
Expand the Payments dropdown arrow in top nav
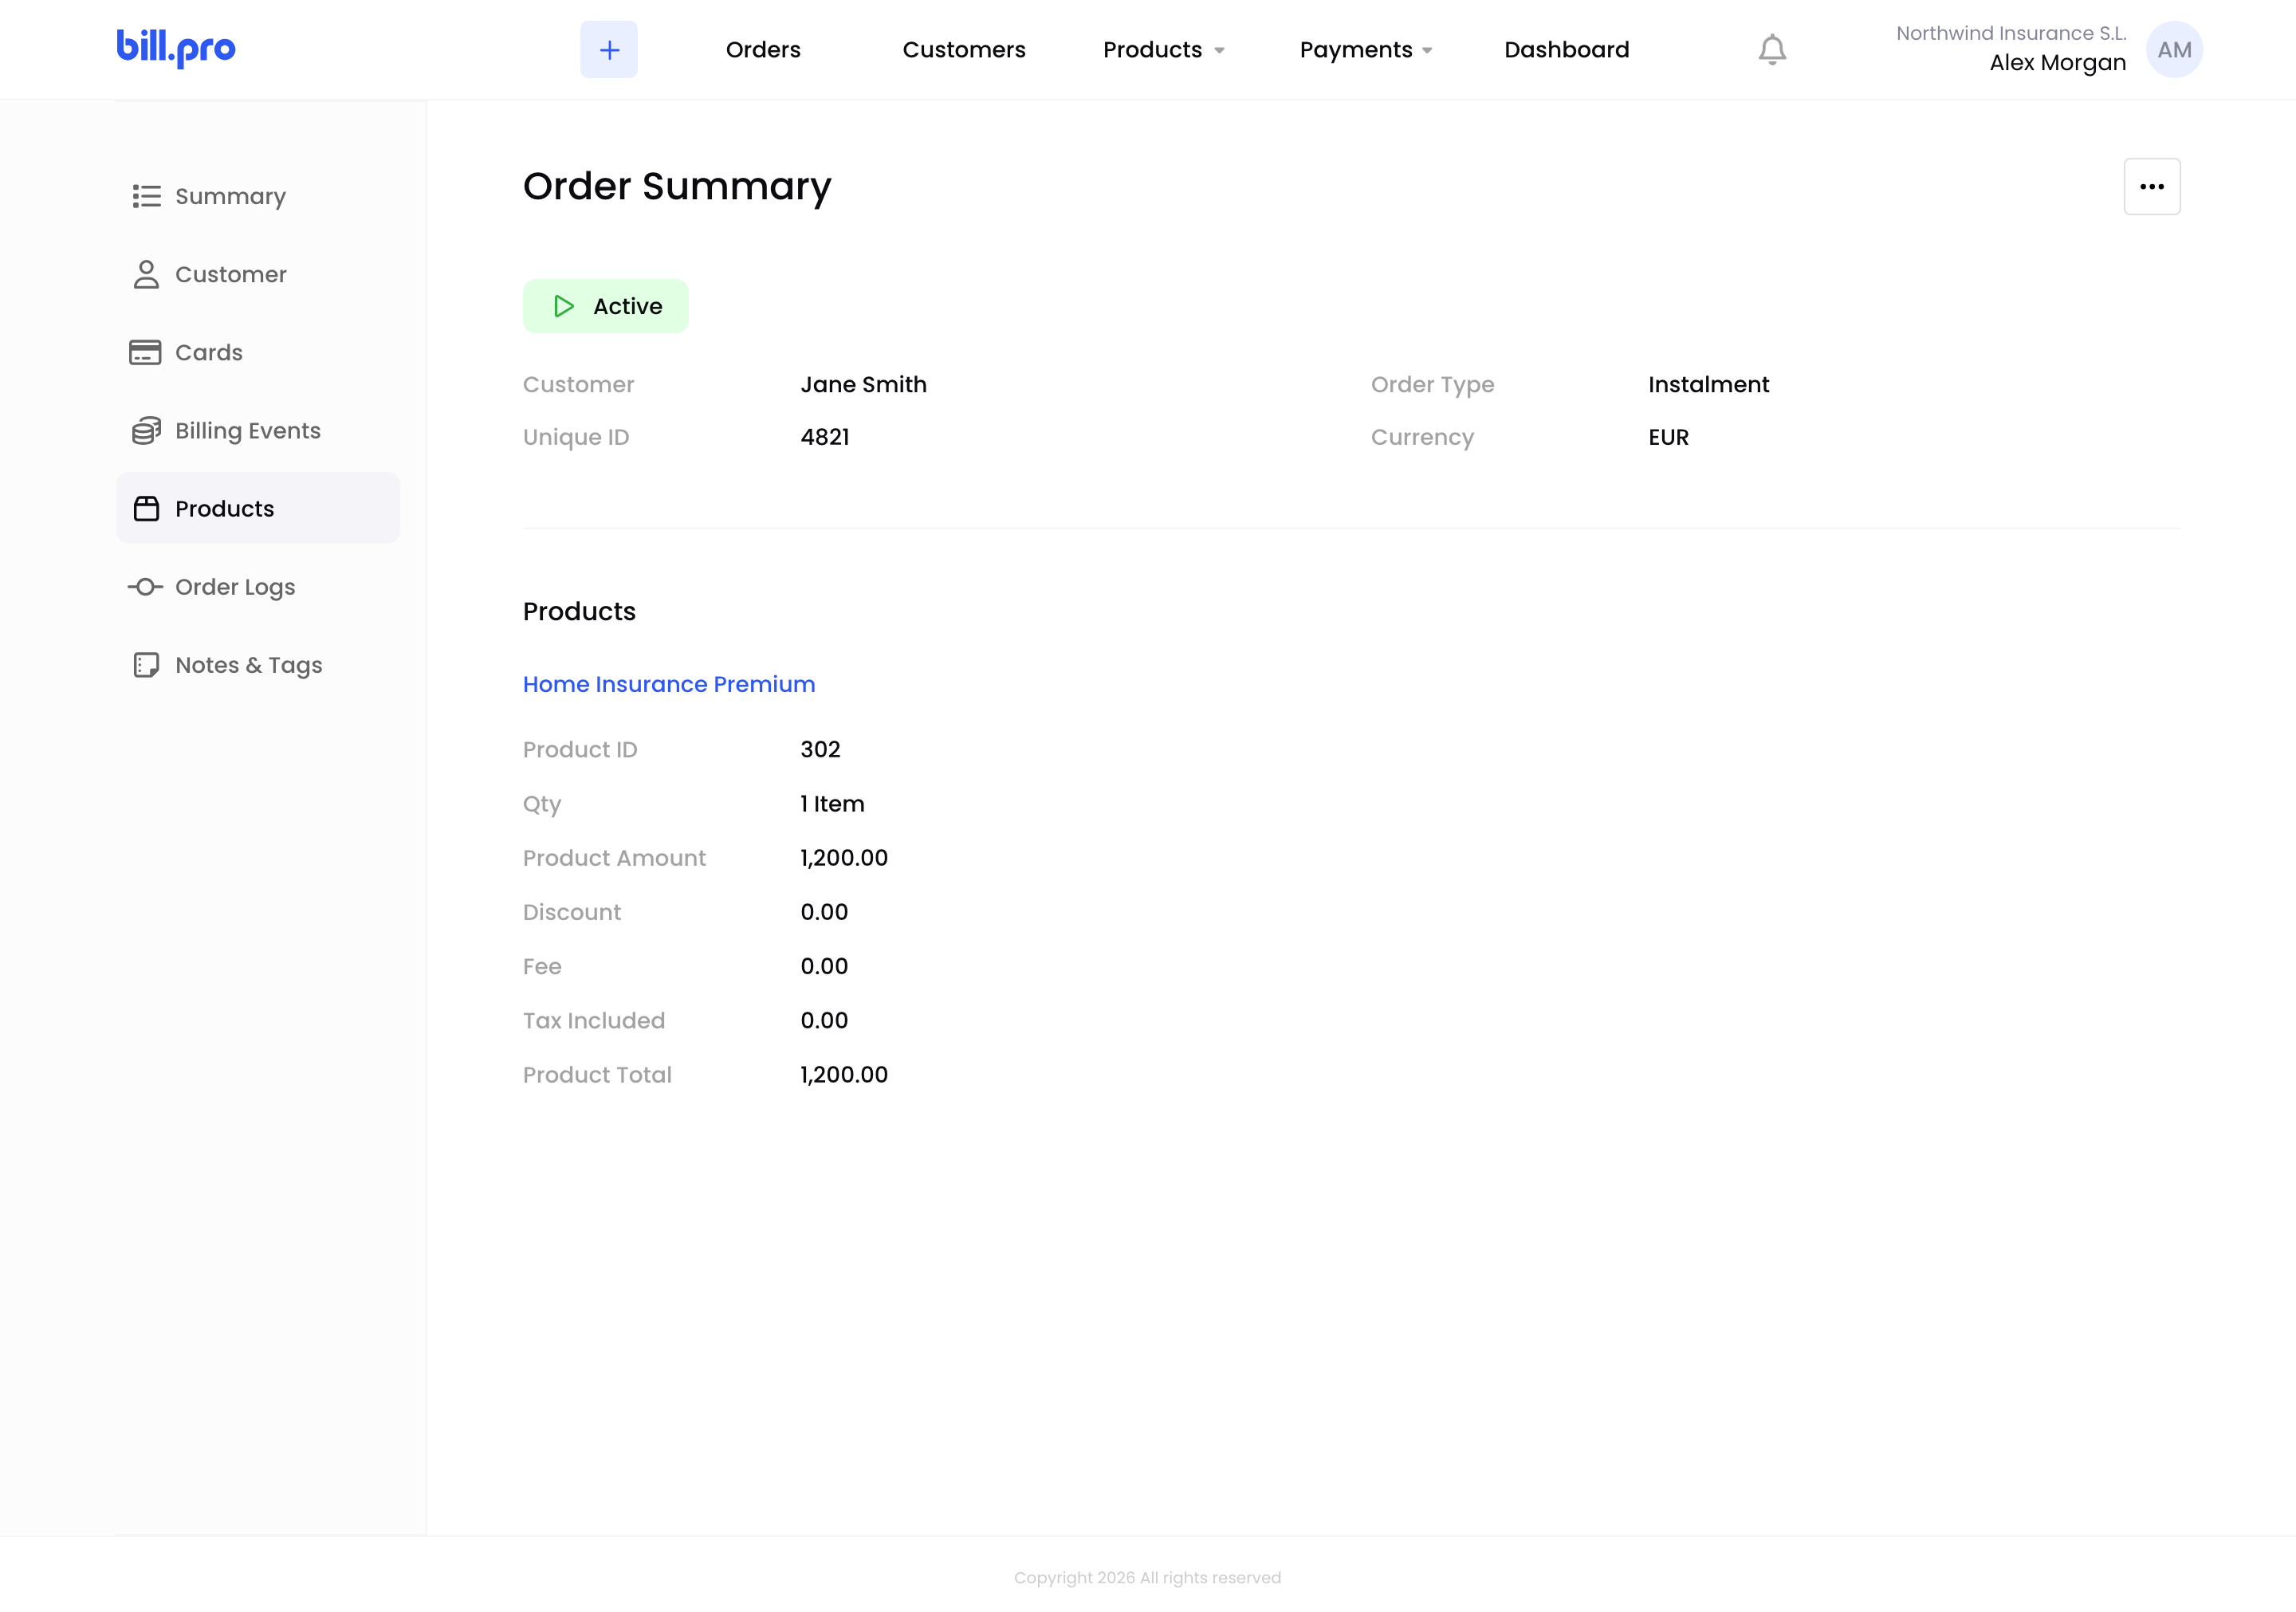[x=1427, y=50]
